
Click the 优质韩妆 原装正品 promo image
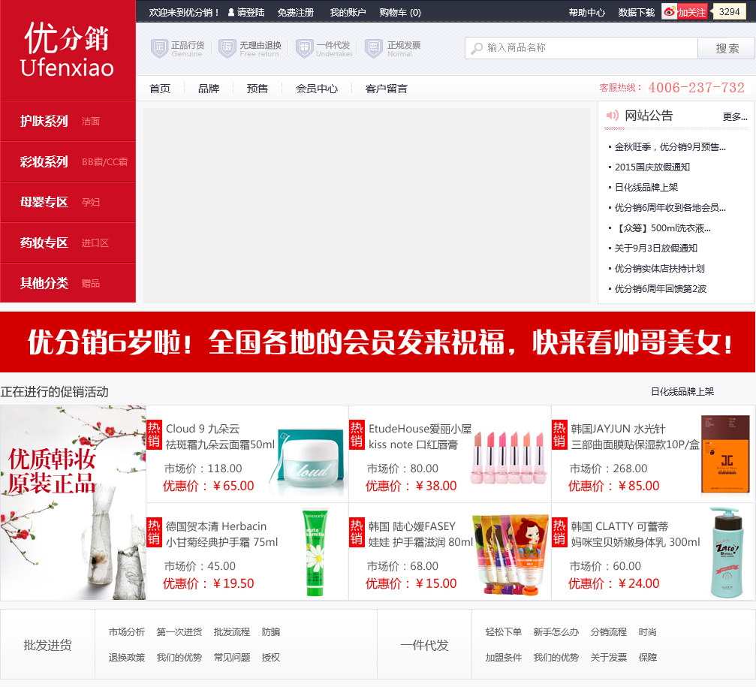(73, 502)
